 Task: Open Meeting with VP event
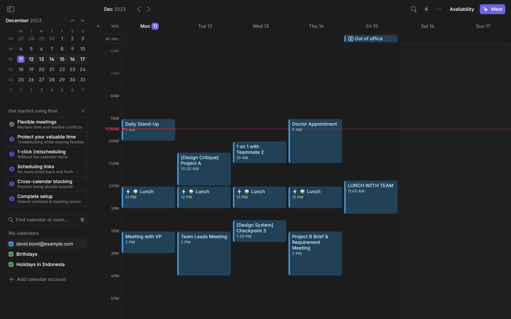coord(149,242)
